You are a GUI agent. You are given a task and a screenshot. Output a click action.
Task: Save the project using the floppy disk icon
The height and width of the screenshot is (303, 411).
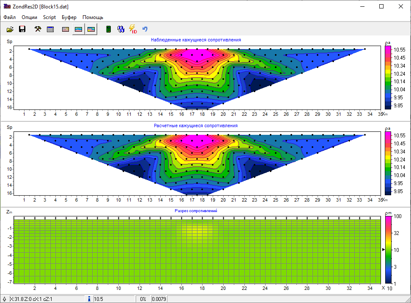click(22, 29)
